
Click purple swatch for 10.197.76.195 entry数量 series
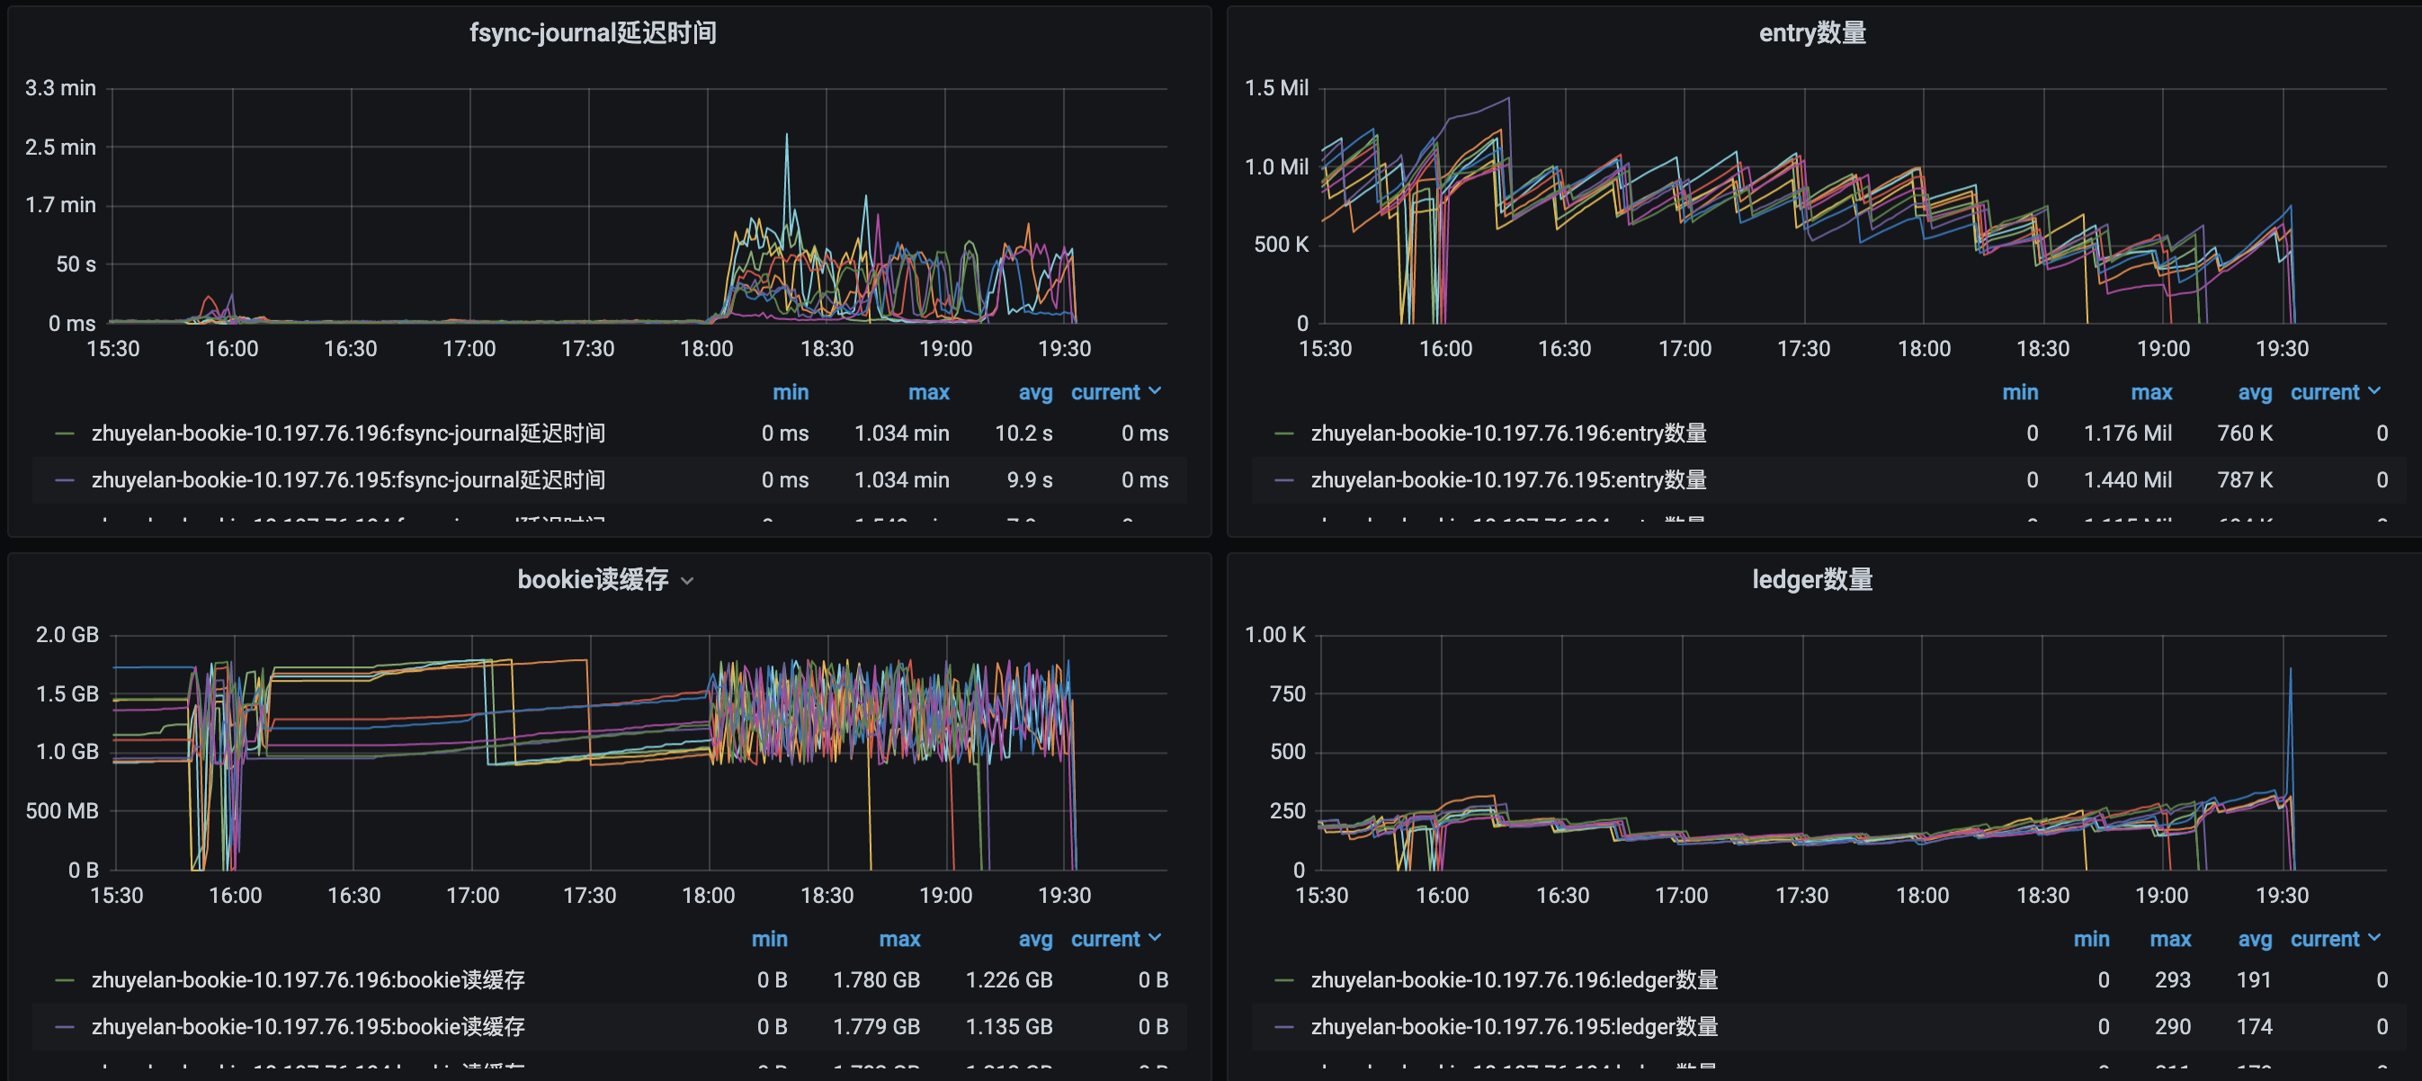point(1283,480)
